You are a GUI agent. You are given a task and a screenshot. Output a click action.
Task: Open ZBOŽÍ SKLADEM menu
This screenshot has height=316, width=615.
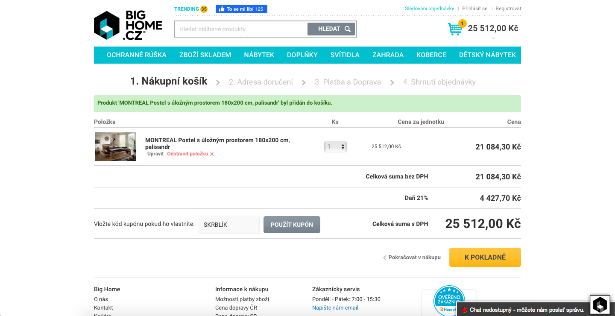click(x=205, y=55)
